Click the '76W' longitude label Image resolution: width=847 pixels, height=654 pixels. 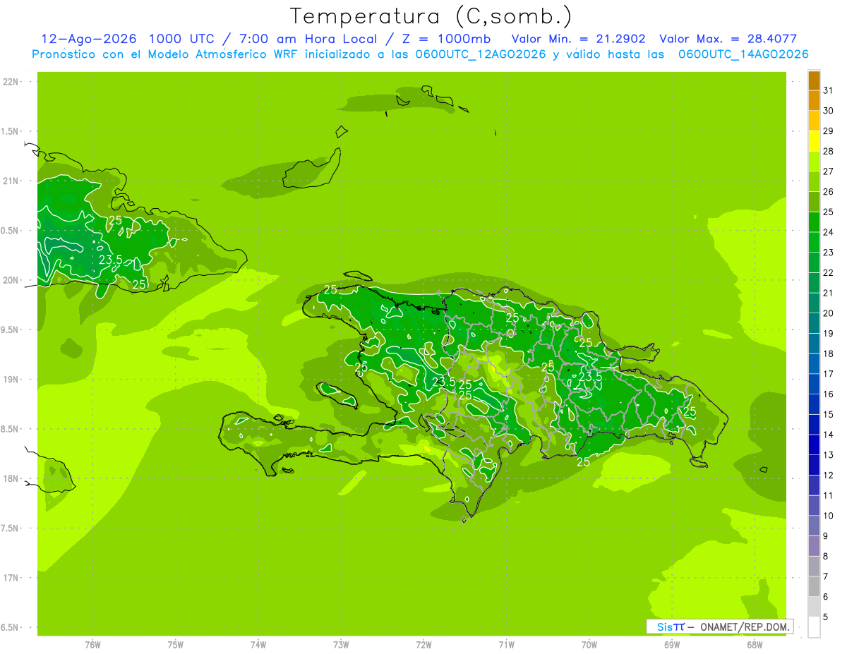tap(92, 645)
